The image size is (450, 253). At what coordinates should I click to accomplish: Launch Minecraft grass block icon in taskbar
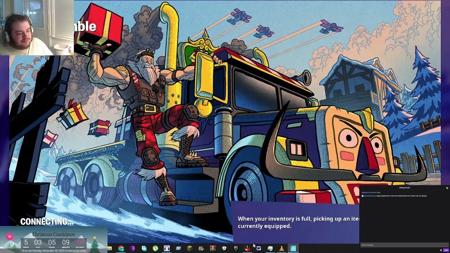[190, 248]
